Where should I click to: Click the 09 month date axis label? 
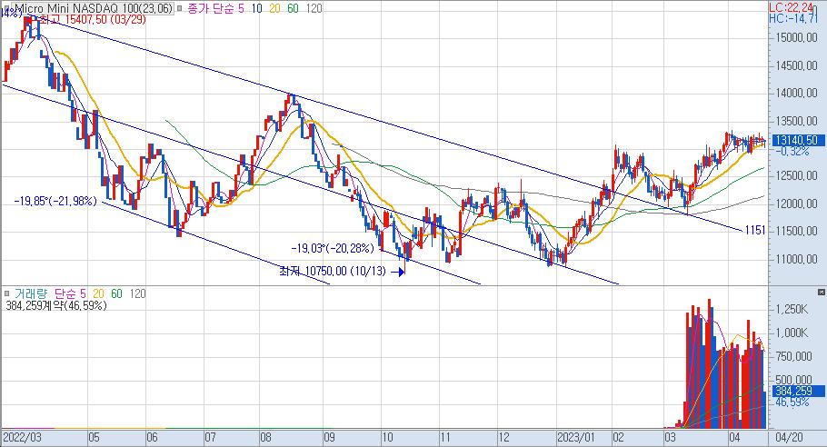point(329,438)
